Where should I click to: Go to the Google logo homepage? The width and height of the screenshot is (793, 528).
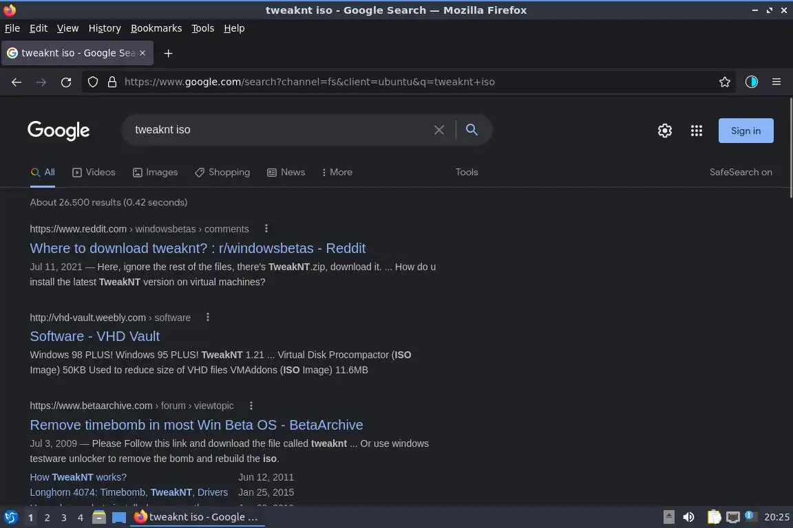(x=59, y=131)
